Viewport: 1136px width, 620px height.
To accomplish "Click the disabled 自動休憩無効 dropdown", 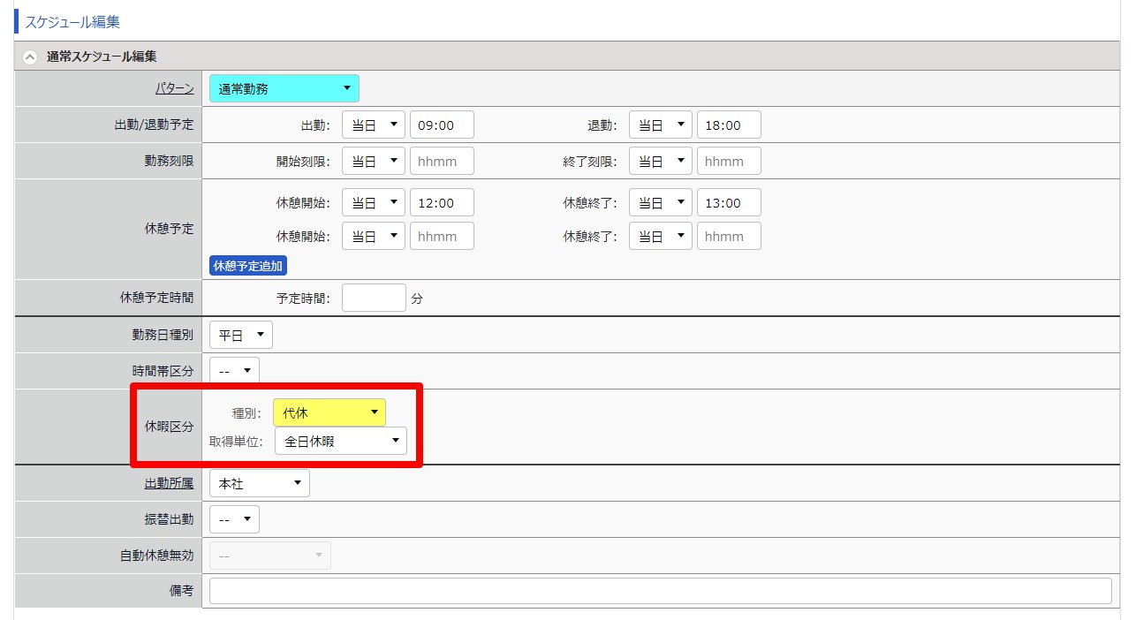I will (270, 556).
